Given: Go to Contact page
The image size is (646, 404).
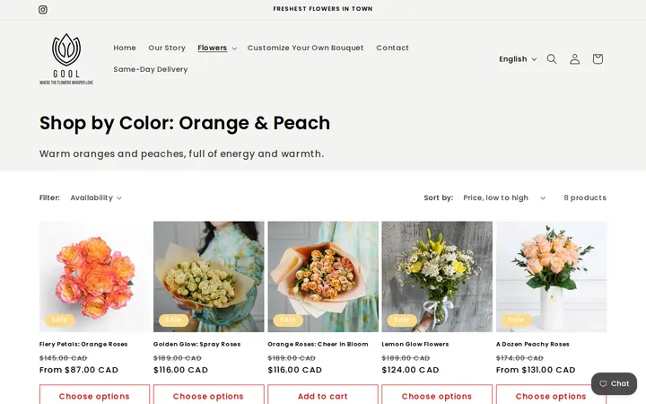Looking at the screenshot, I should (x=392, y=48).
